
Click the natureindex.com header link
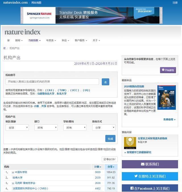point(15,3)
